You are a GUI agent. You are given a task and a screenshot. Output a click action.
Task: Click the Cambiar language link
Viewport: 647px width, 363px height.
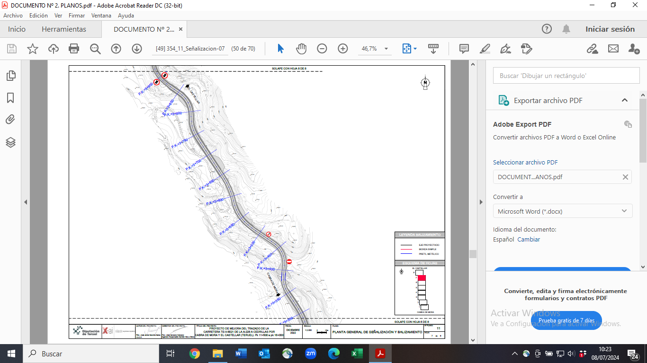(x=529, y=240)
